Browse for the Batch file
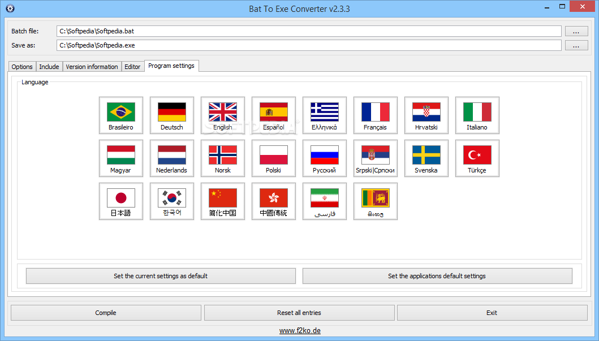 tap(576, 31)
